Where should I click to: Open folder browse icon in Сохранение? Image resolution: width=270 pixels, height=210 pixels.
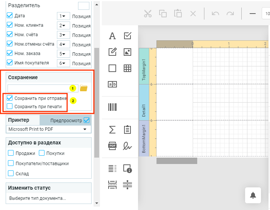(x=84, y=88)
